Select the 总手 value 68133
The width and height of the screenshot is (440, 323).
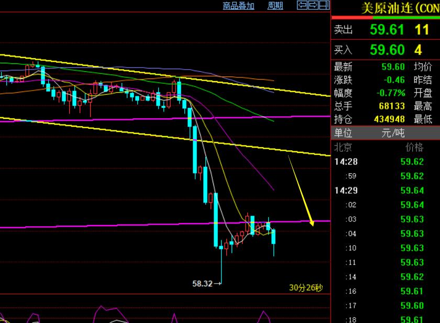click(x=392, y=106)
